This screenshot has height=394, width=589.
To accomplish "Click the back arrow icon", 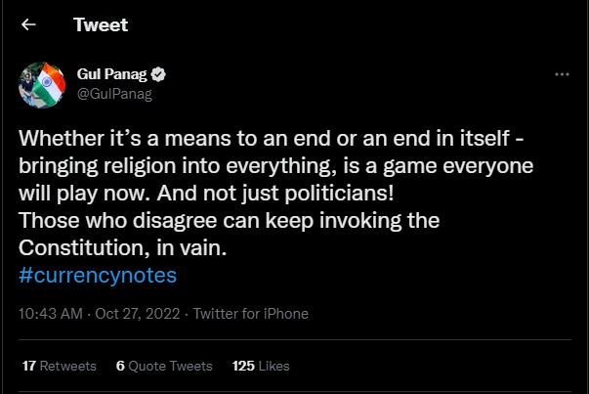I will (x=28, y=24).
